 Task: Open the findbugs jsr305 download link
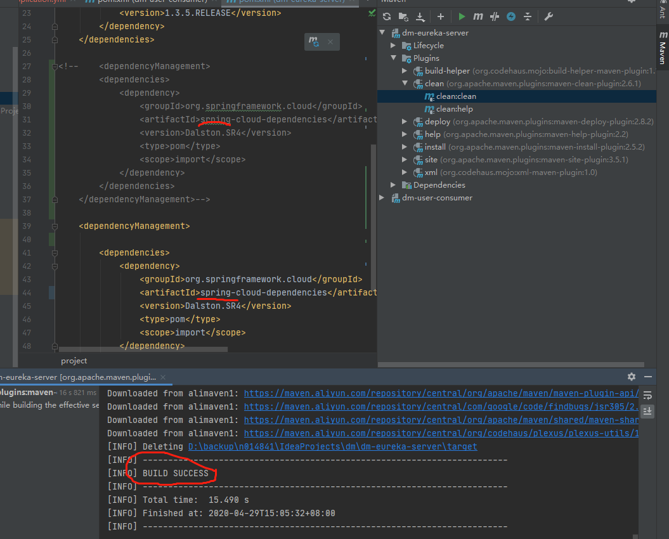coord(441,406)
